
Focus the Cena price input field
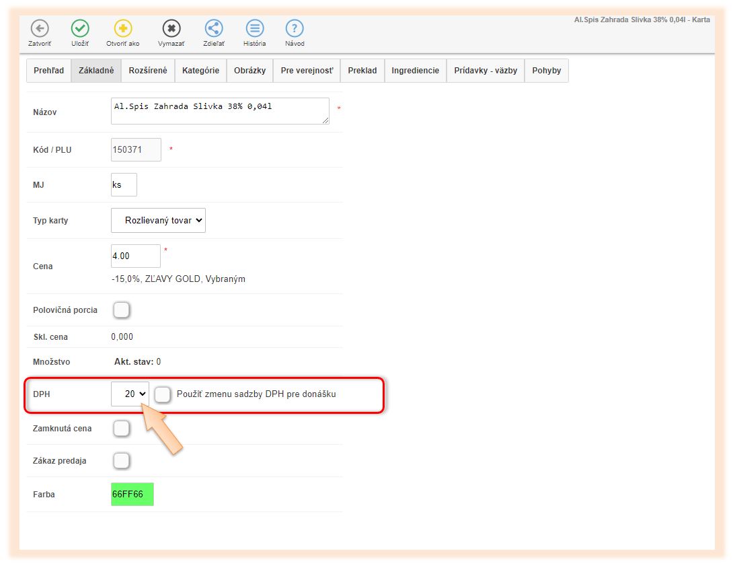pyautogui.click(x=135, y=256)
